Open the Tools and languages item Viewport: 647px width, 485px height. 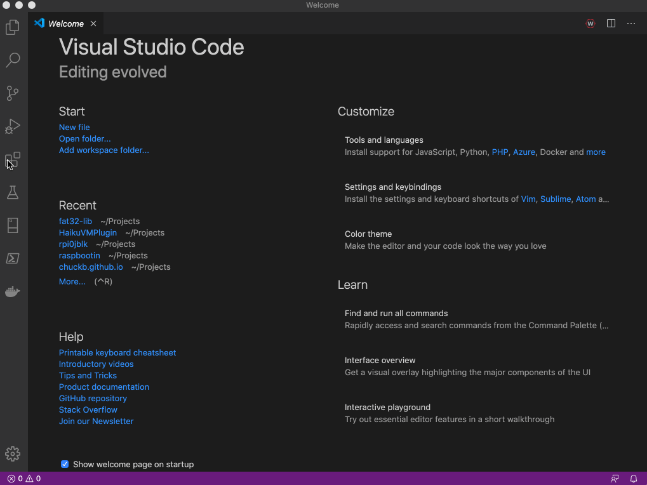pos(477,146)
